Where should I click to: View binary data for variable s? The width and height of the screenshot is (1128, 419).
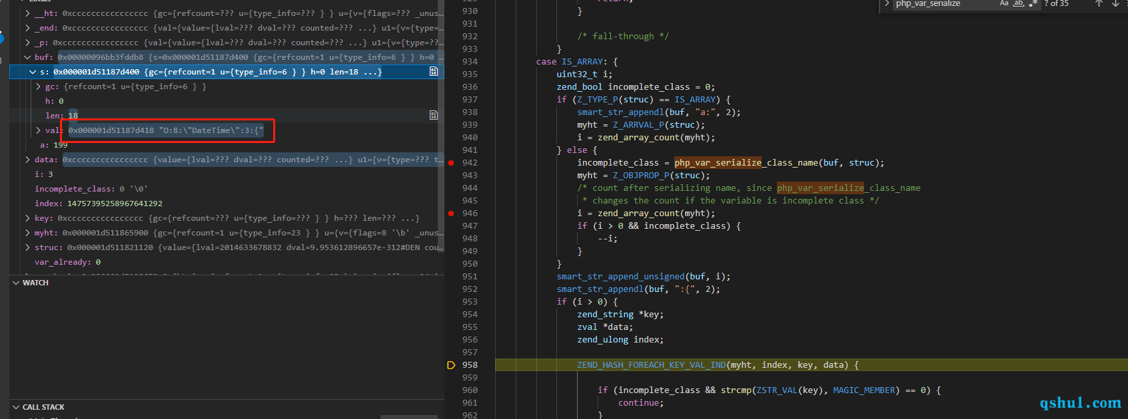(434, 72)
